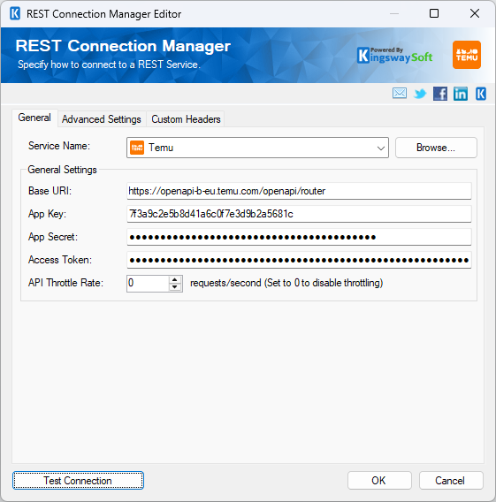Click into the App Key field
The height and width of the screenshot is (502, 496).
[299, 214]
